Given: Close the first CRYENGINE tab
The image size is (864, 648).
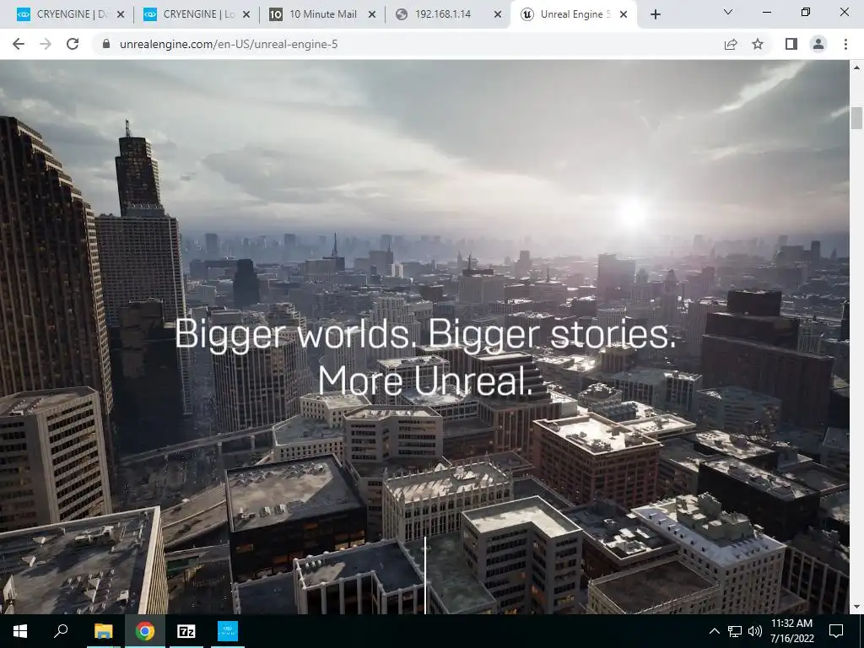Looking at the screenshot, I should tap(121, 15).
